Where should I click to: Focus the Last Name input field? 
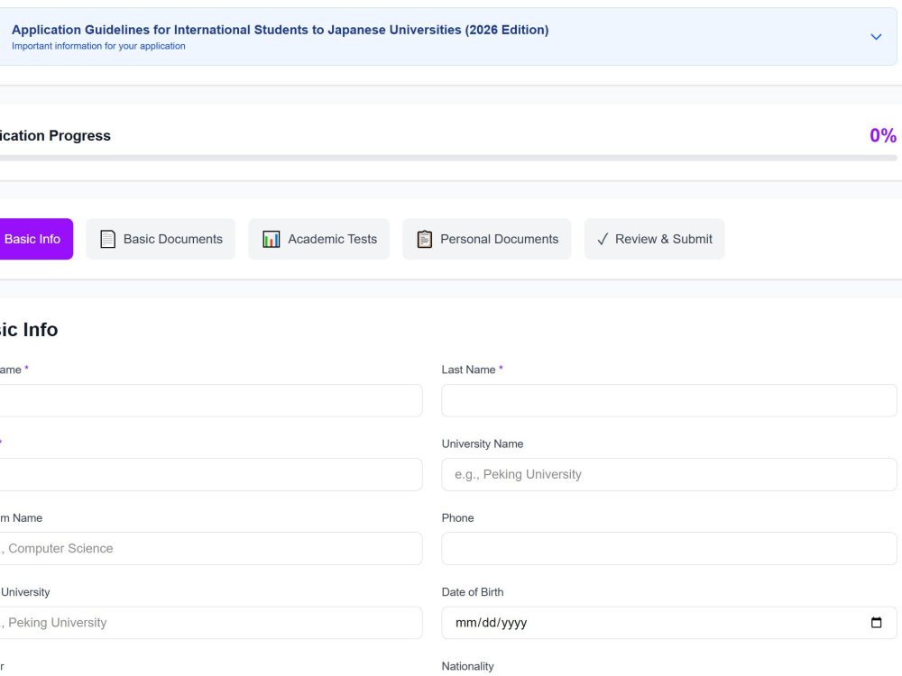tap(669, 401)
